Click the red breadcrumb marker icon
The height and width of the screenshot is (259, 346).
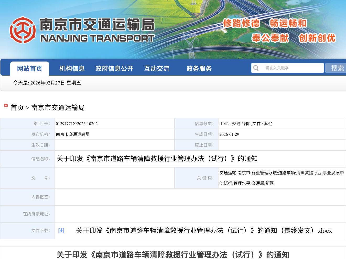click(6, 106)
